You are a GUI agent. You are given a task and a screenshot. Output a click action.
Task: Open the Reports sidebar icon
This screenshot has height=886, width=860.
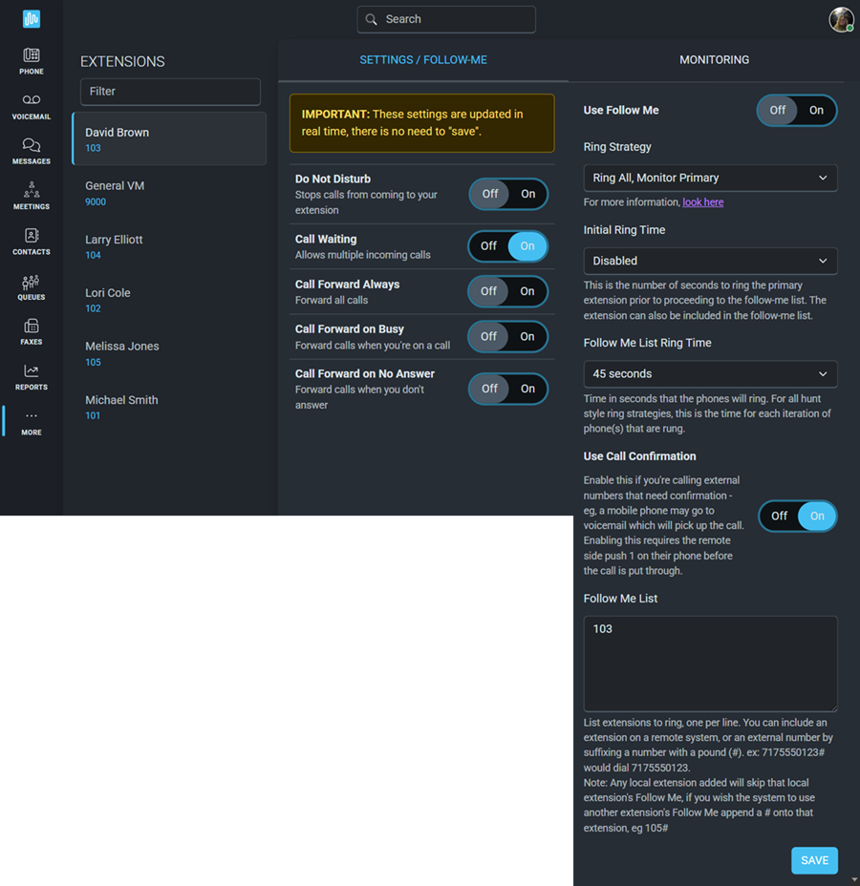(x=32, y=377)
